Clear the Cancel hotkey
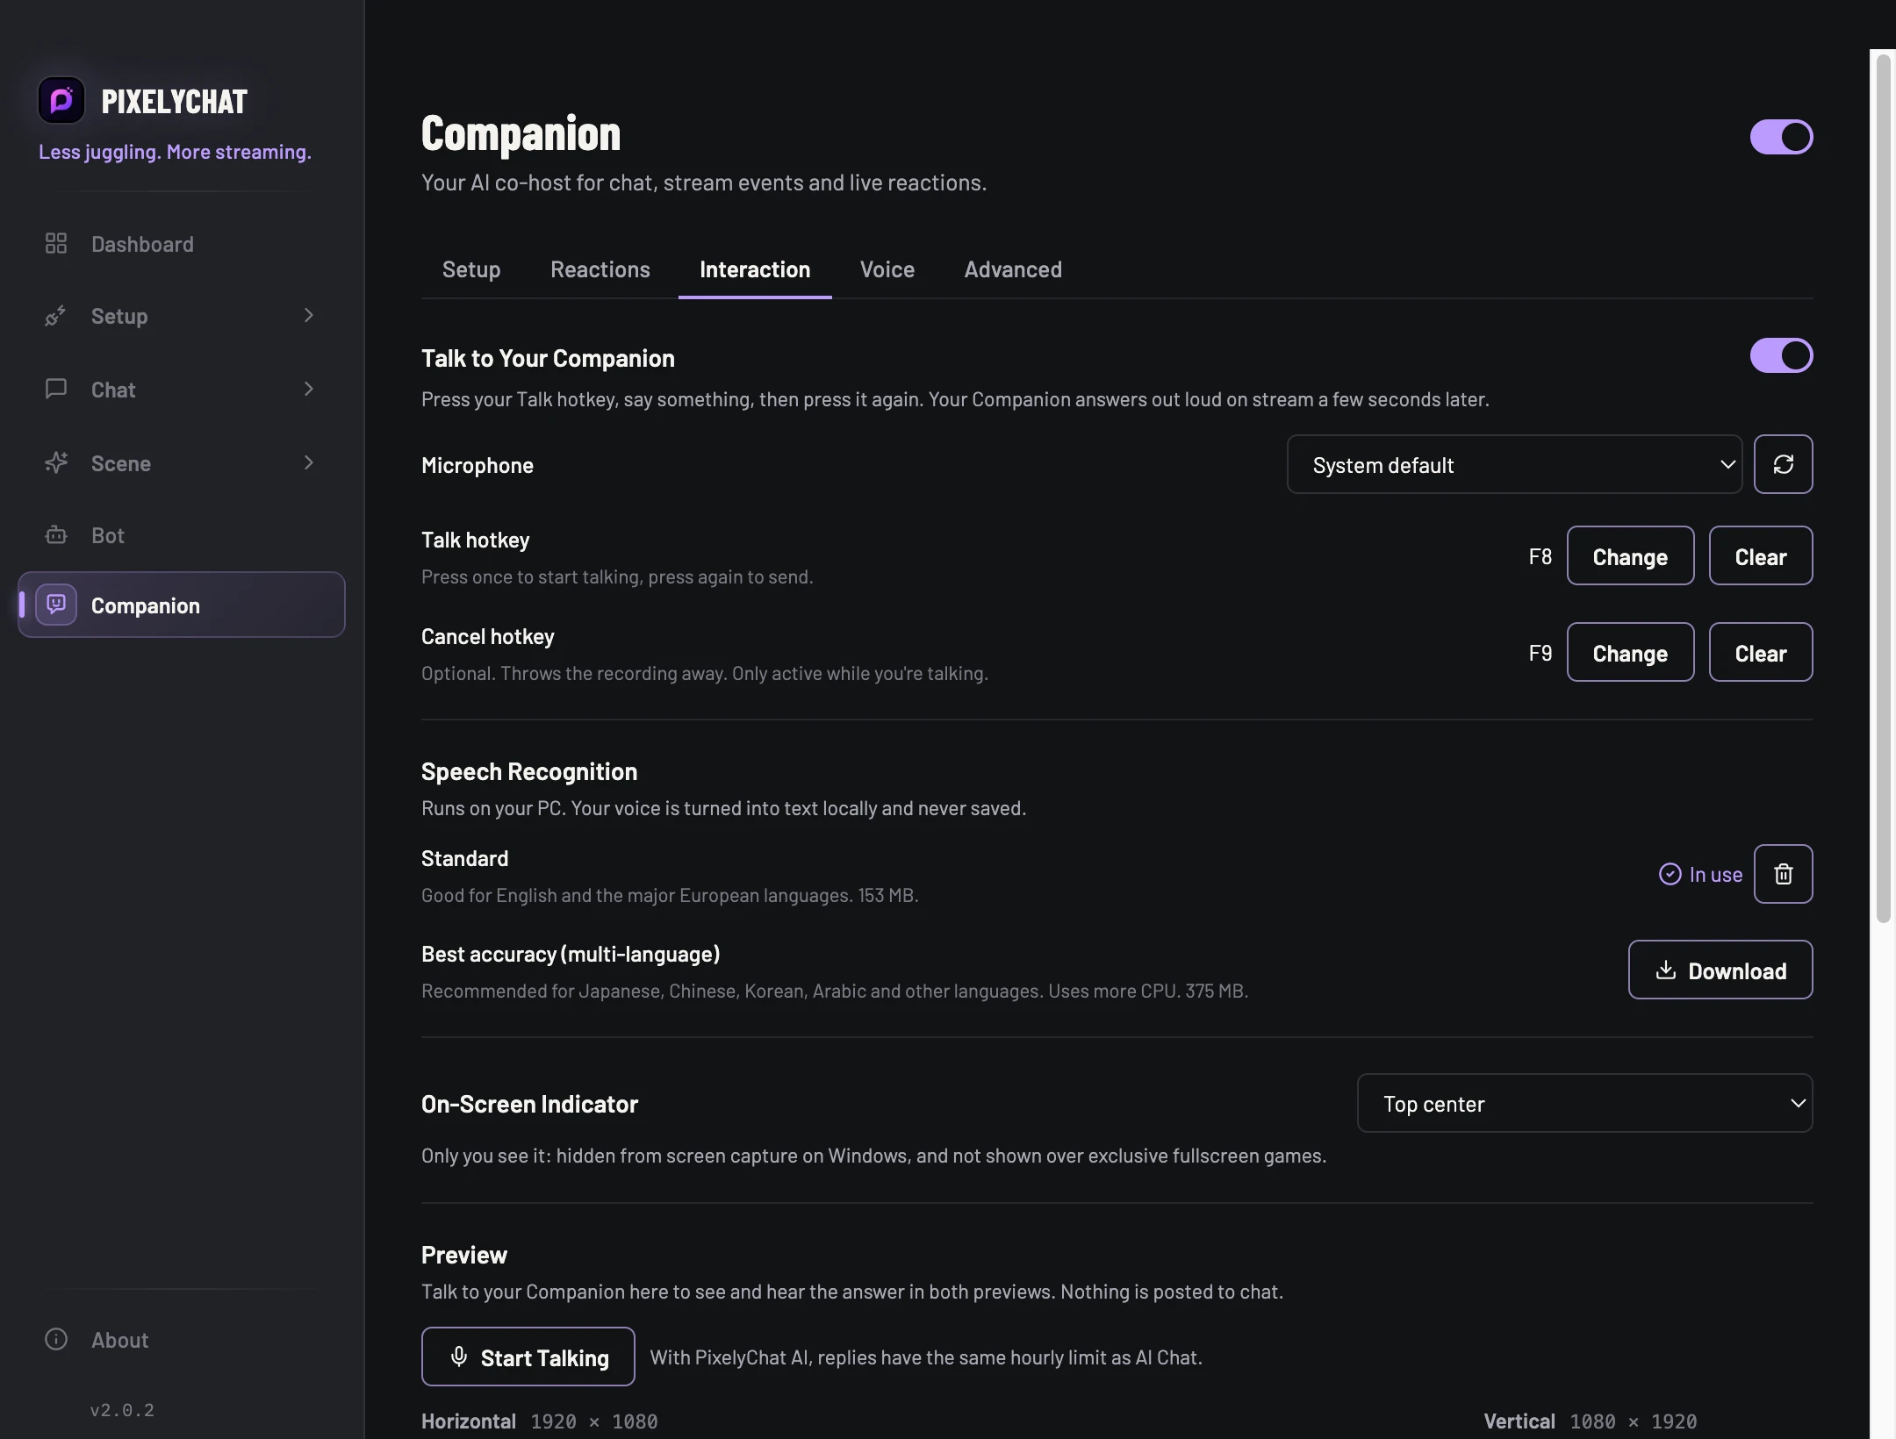 [1761, 652]
